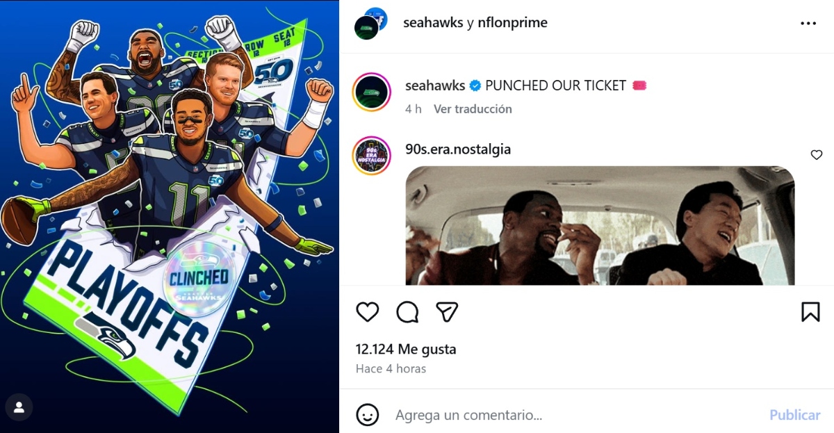
Task: Click Publicar to post comment
Action: point(795,415)
